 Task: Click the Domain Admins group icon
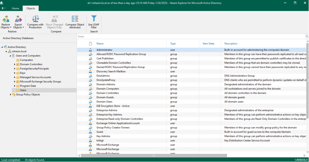pyautogui.click(x=90, y=84)
